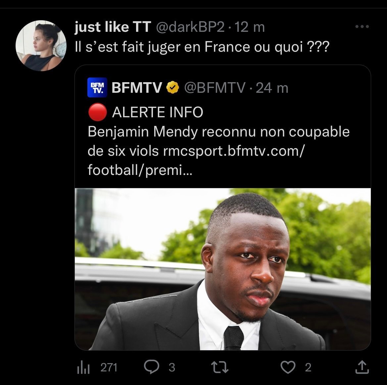Open the three-dot more options menu
The height and width of the screenshot is (385, 387).
[x=362, y=27]
